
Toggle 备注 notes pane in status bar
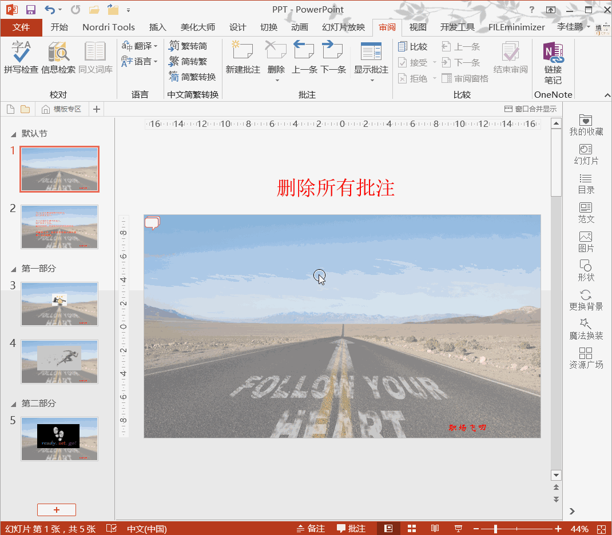[311, 528]
